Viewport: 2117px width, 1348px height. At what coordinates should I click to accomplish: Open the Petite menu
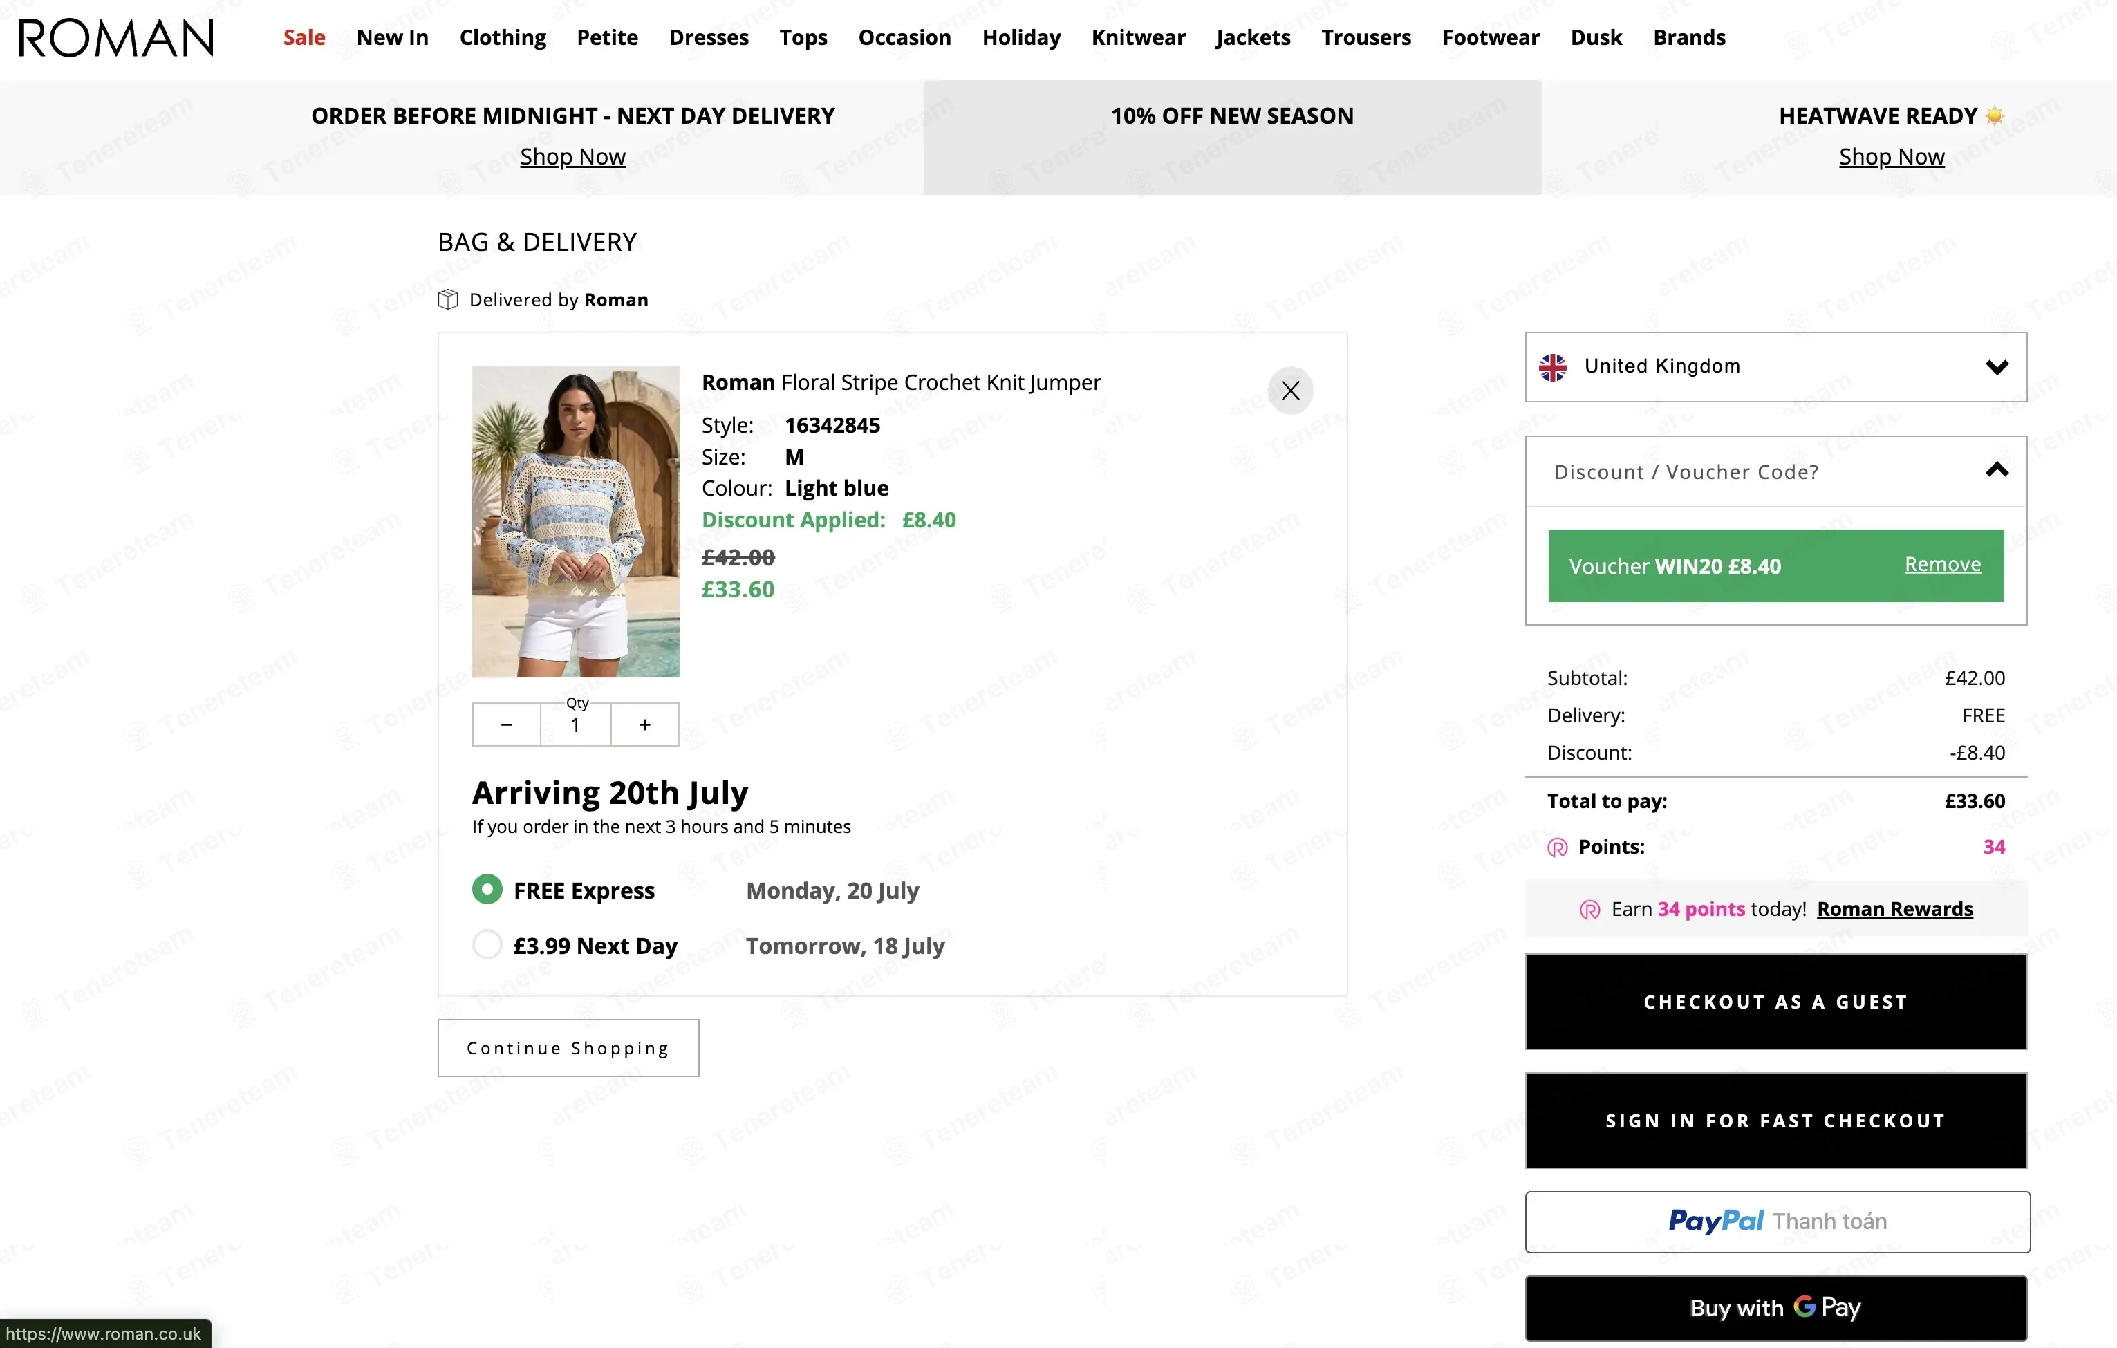pyautogui.click(x=608, y=38)
